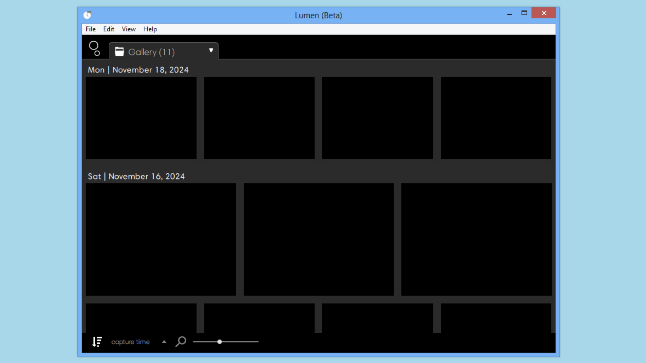Viewport: 646px width, 363px height.
Task: Toggle sort order with the descending sort icon
Action: click(97, 341)
